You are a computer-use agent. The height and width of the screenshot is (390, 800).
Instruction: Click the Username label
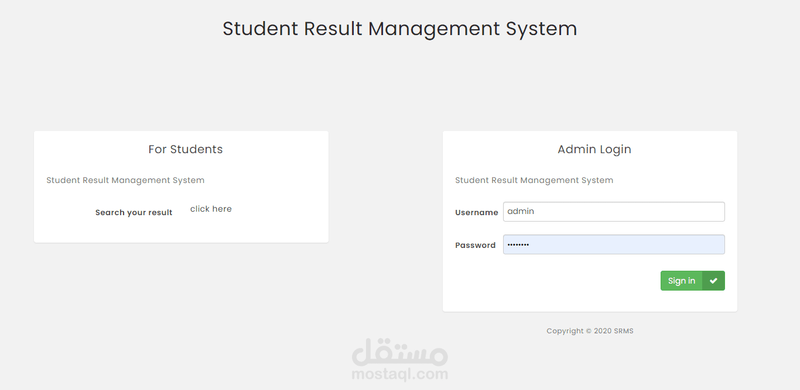point(476,212)
